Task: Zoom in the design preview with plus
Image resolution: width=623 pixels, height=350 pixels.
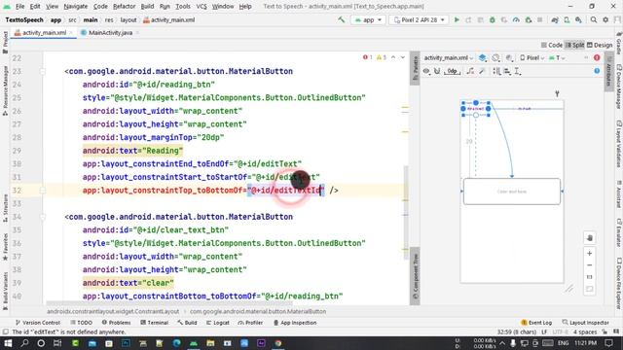Action: 590,253
